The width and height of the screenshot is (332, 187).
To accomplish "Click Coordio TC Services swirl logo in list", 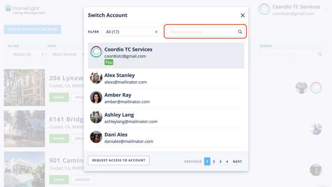I will click(96, 51).
